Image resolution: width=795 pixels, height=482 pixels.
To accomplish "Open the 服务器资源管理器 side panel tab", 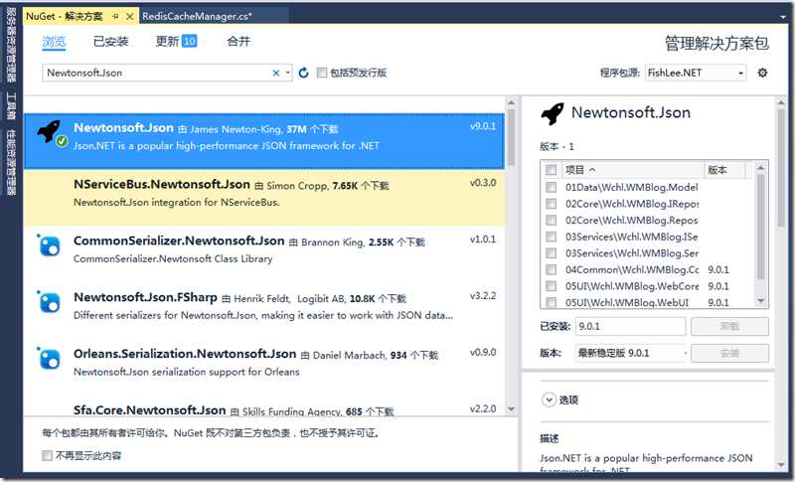I will click(11, 46).
